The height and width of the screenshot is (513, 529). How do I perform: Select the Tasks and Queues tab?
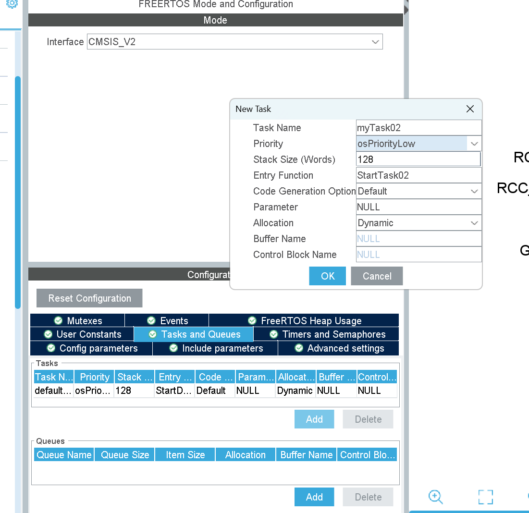(x=194, y=334)
